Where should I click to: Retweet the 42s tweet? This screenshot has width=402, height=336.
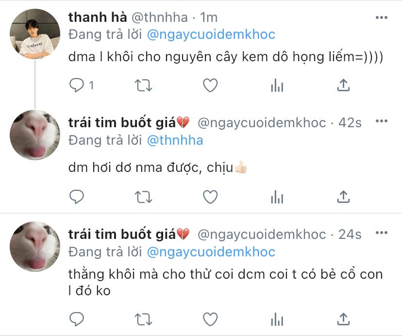pyautogui.click(x=143, y=197)
